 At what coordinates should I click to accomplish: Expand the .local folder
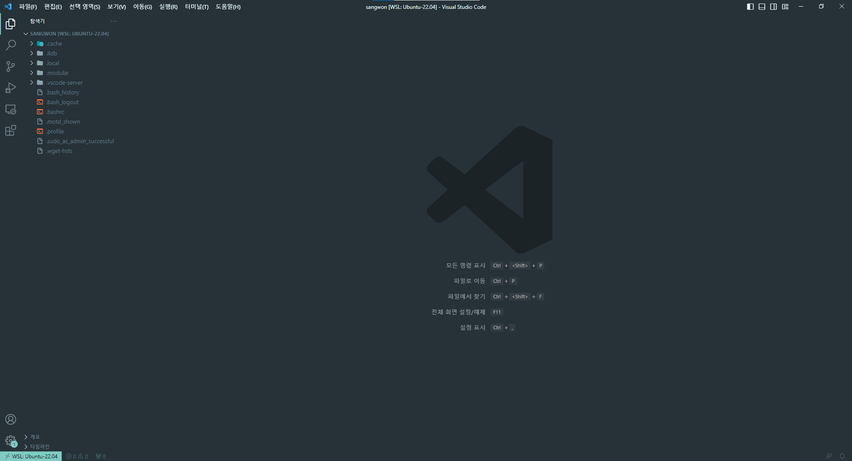pos(71,63)
